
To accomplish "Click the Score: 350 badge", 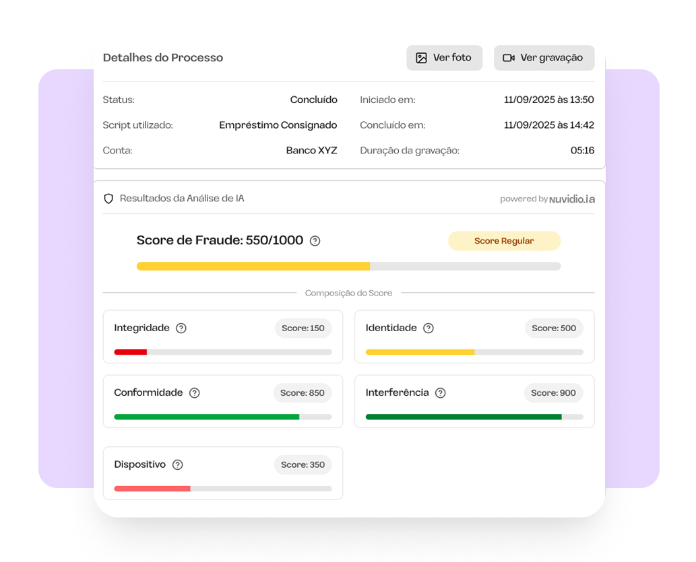I will click(x=303, y=465).
